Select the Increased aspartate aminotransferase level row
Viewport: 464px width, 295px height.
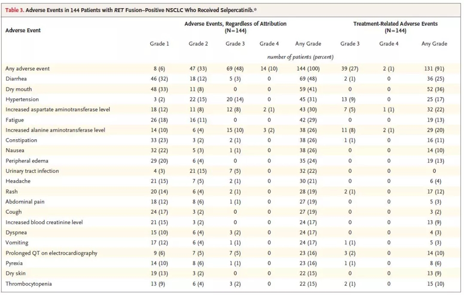(x=58, y=110)
